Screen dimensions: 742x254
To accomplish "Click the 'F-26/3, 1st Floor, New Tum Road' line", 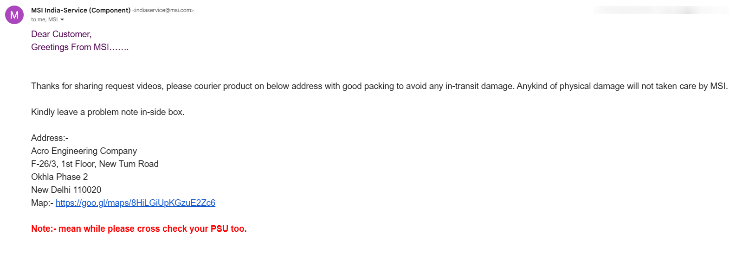I will click(95, 164).
